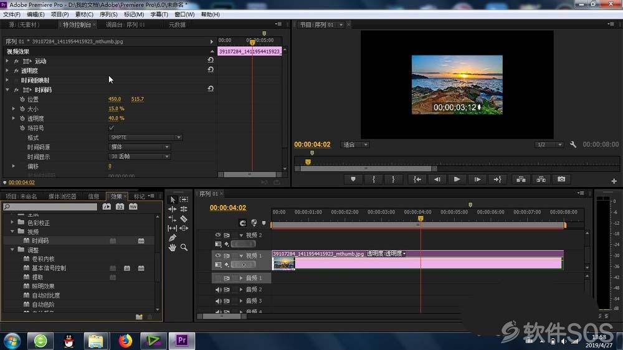Open the 素材(C) menu

pyautogui.click(x=84, y=14)
